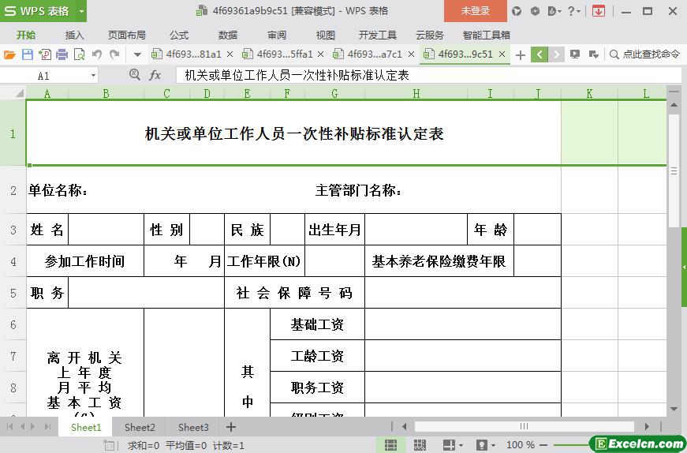Select the Sheet1 tab
The image size is (687, 453).
click(86, 427)
